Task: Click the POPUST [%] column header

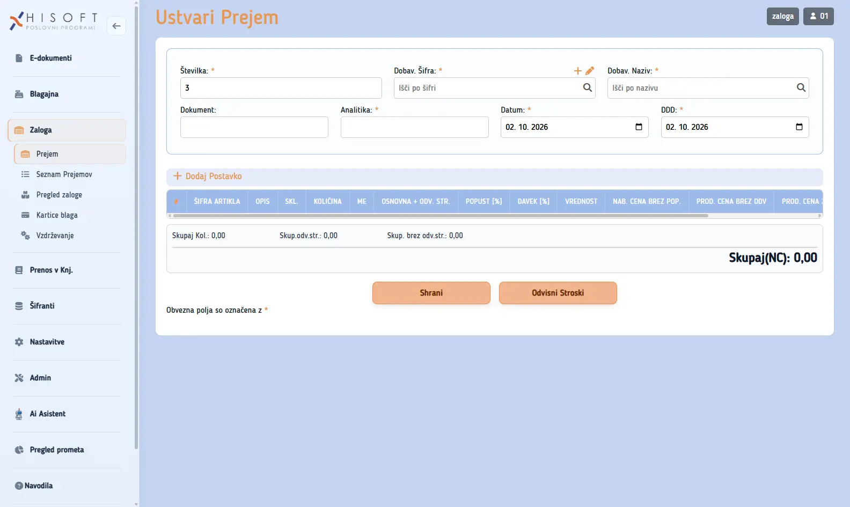Action: pyautogui.click(x=484, y=201)
